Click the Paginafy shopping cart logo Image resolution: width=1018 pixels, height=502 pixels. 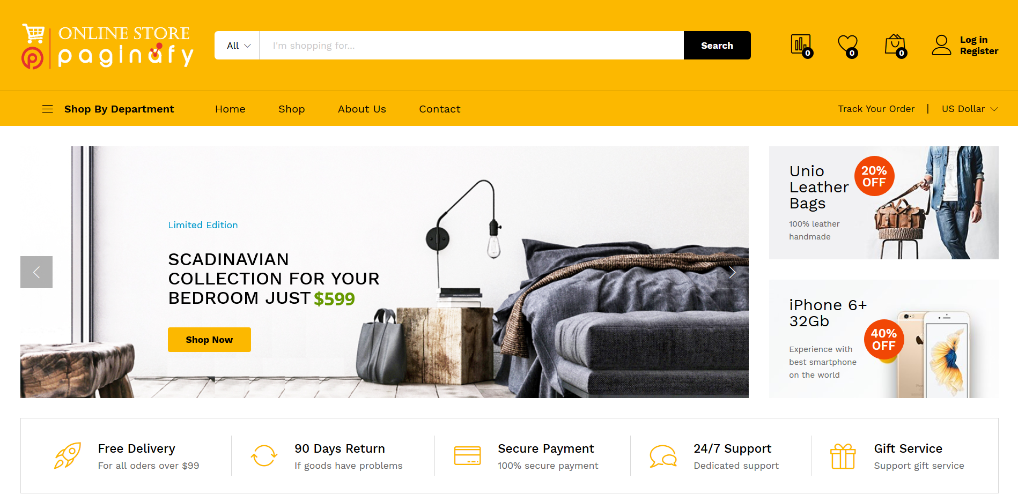[107, 47]
